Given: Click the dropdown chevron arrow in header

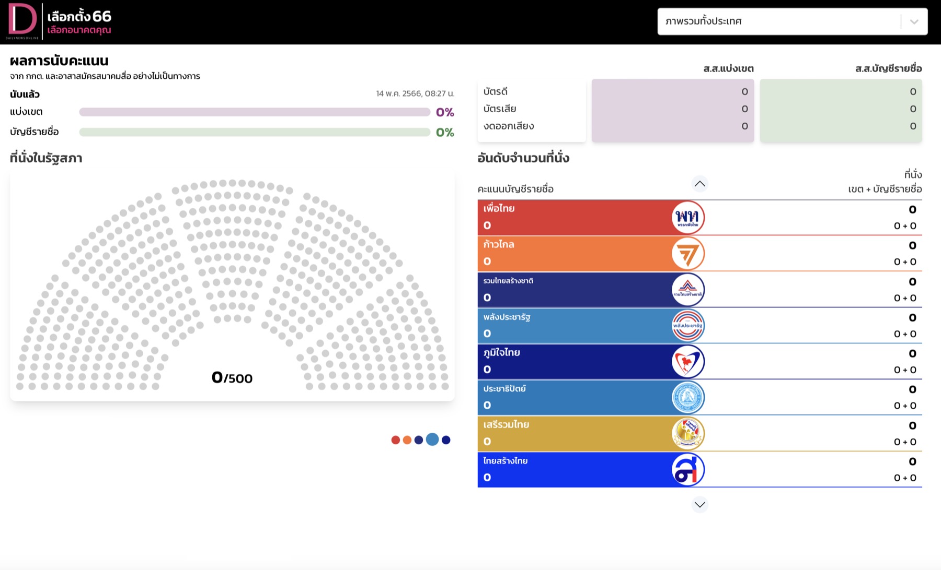Looking at the screenshot, I should pyautogui.click(x=914, y=21).
